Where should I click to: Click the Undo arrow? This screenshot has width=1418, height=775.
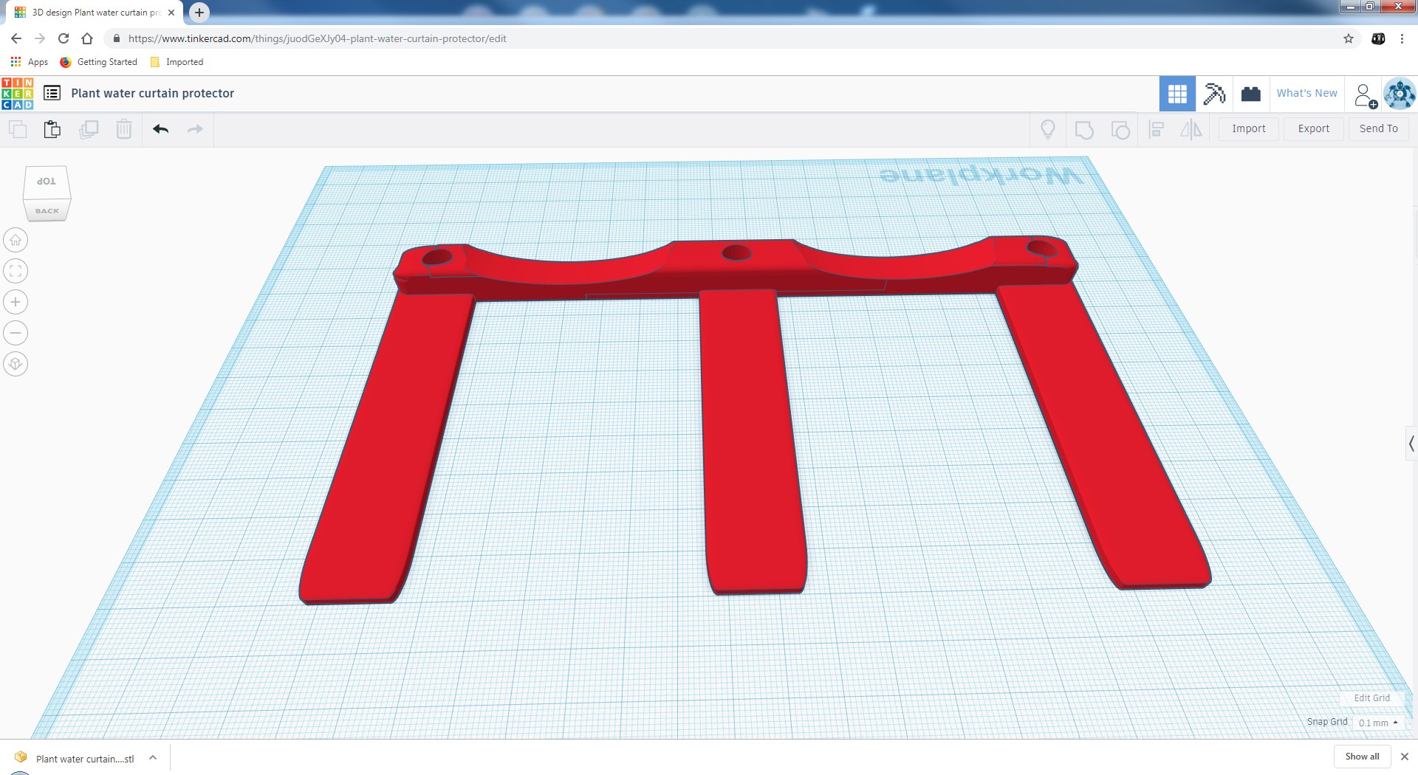pos(161,129)
